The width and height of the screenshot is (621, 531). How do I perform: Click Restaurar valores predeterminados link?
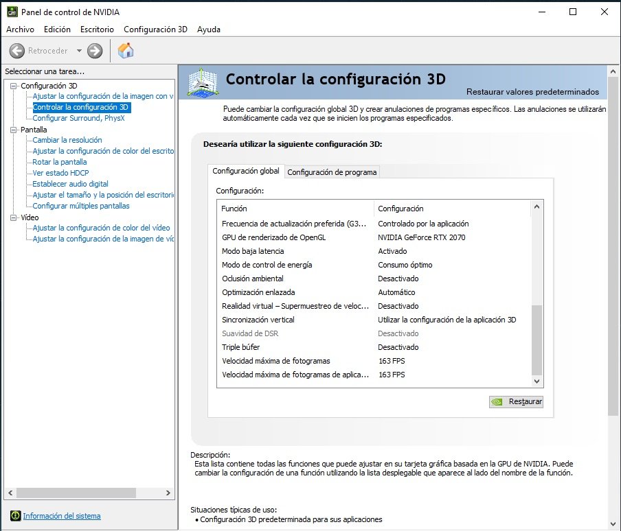532,92
